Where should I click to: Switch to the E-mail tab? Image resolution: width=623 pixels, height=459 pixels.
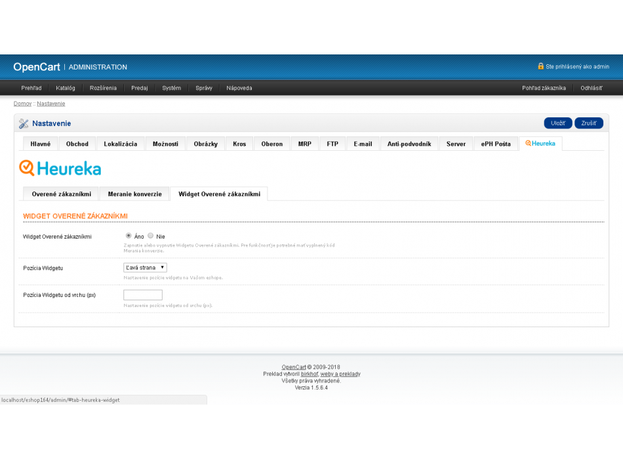(x=363, y=144)
